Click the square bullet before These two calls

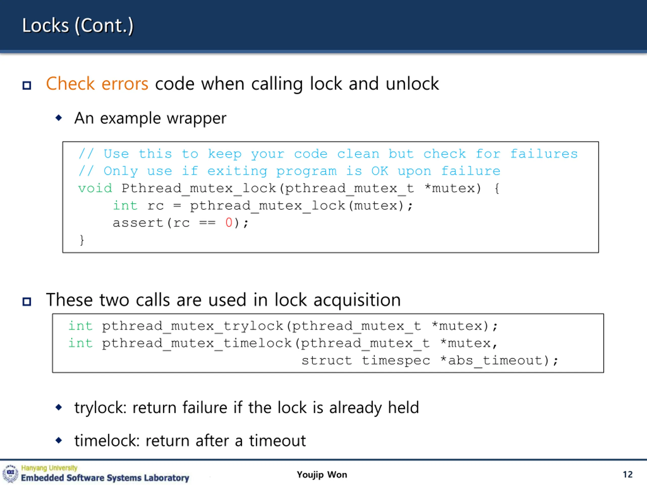pos(27,301)
